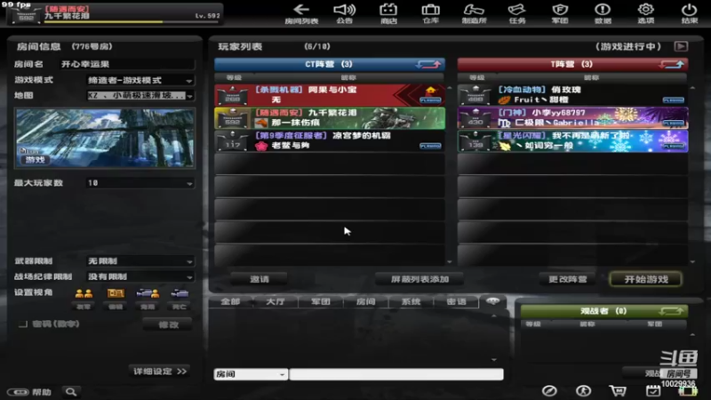Switch to the 系统 chat tab
711x400 pixels.
[411, 301]
